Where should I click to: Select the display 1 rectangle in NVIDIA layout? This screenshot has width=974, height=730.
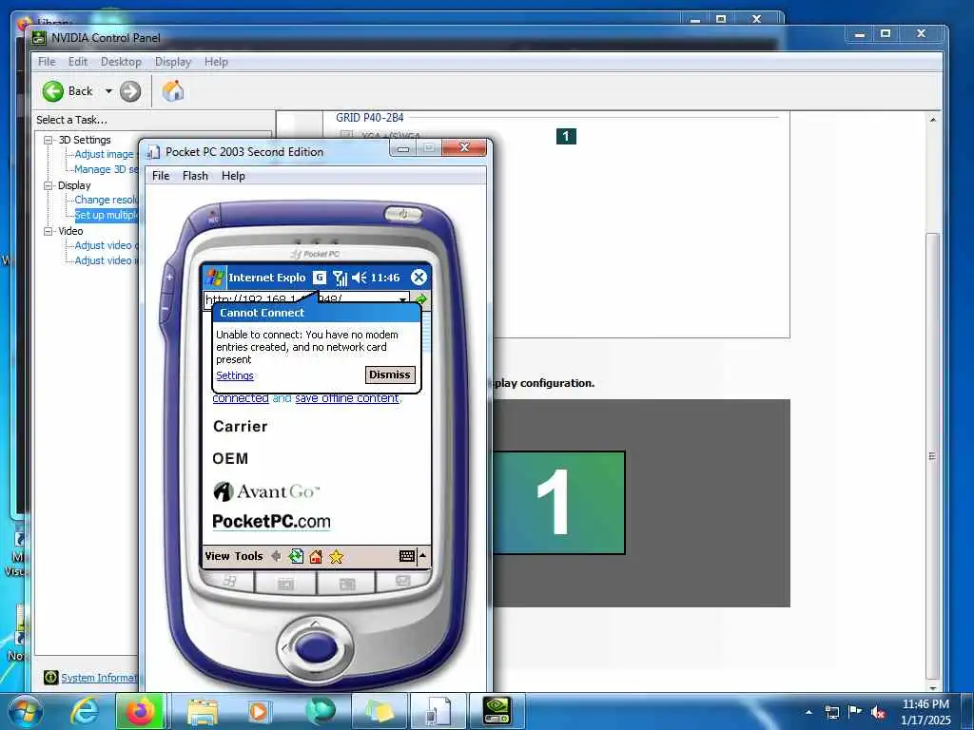[558, 502]
